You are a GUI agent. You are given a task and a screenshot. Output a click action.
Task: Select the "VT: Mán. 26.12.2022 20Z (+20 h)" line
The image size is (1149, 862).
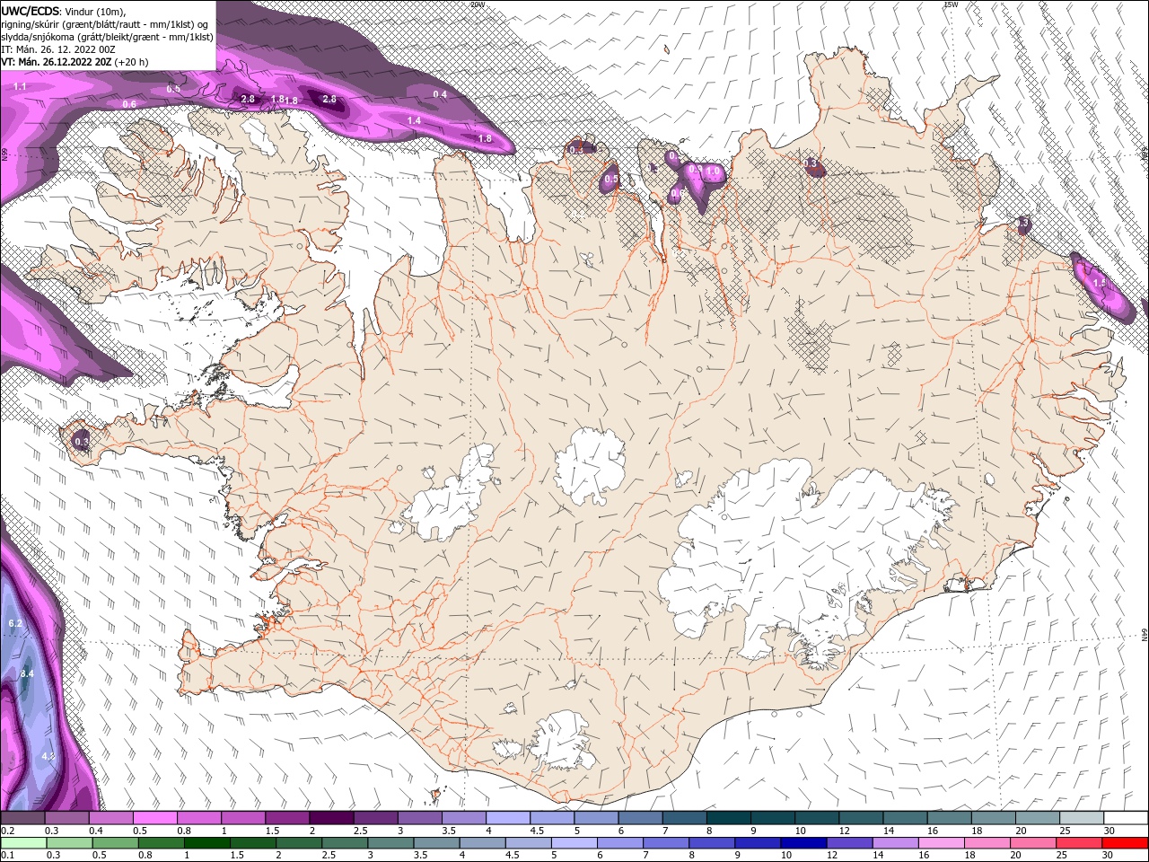pos(75,62)
